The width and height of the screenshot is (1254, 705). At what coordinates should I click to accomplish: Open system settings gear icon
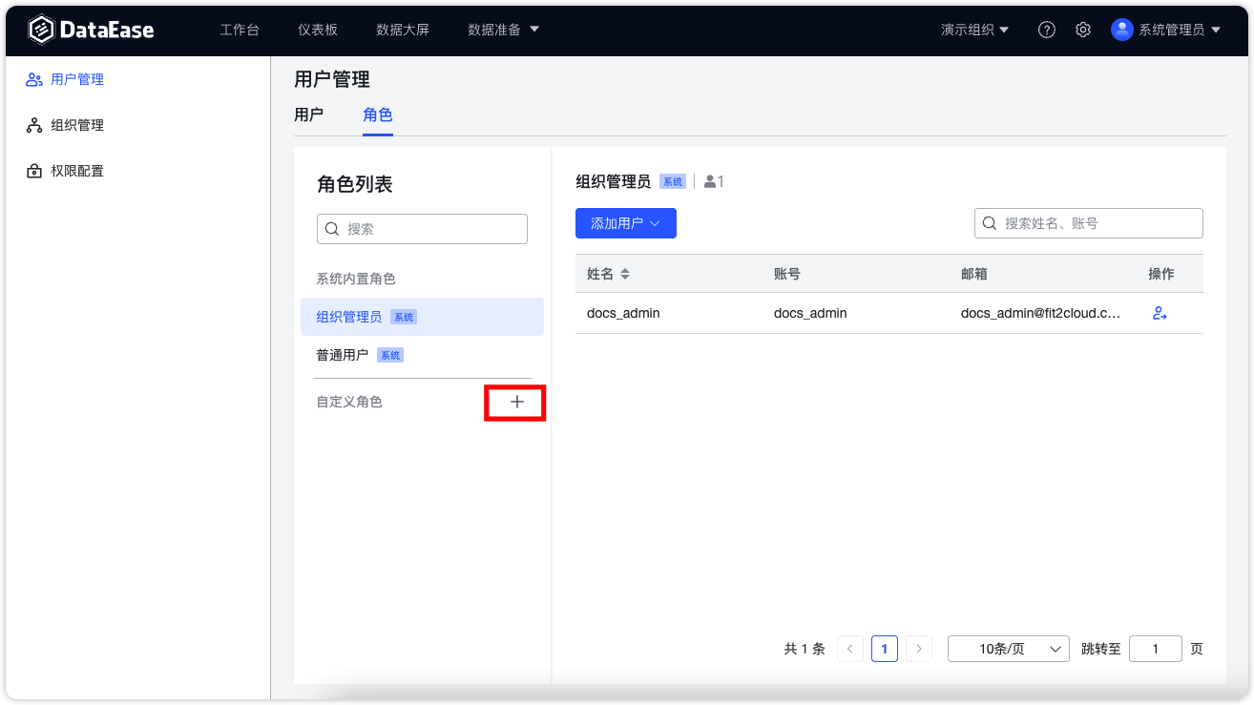(1083, 30)
